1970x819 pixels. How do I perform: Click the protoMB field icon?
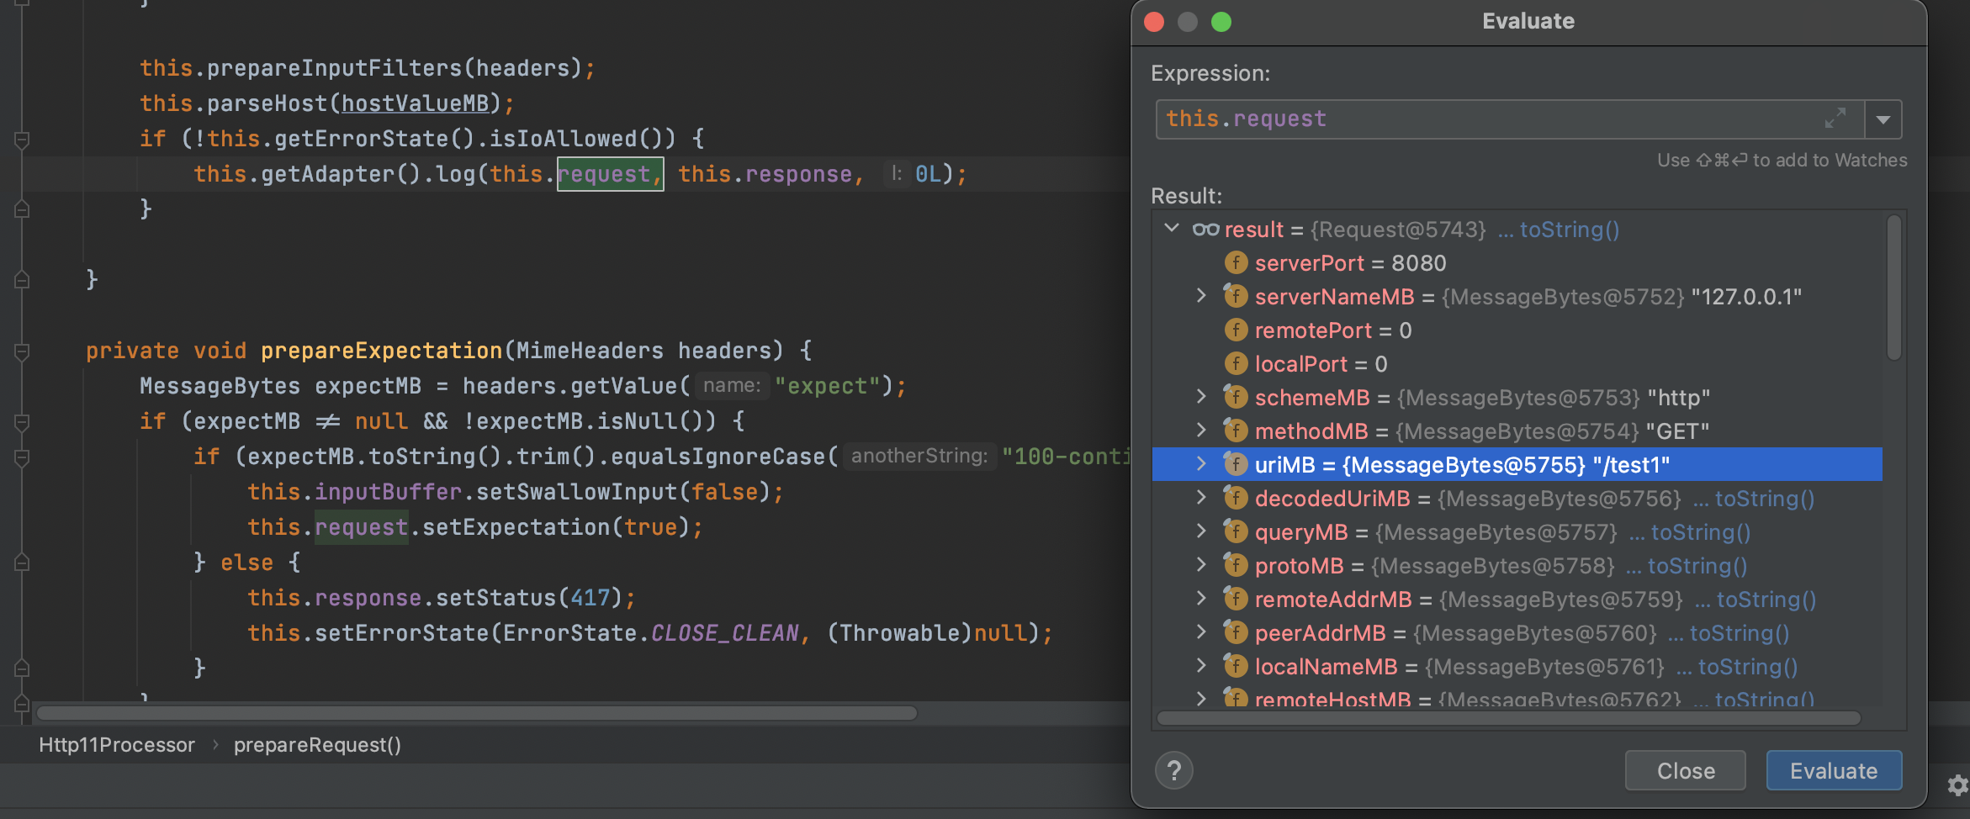(x=1235, y=565)
